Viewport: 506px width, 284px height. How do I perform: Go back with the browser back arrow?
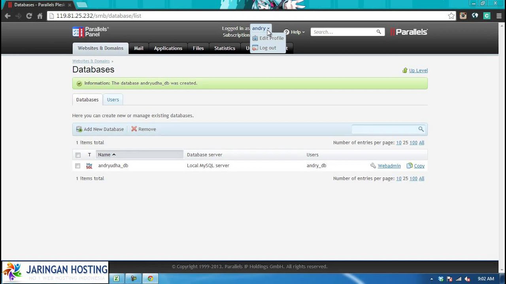tap(8, 16)
